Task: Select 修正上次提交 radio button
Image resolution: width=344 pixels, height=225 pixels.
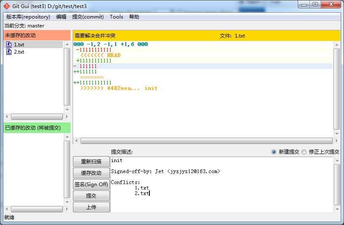Action: 304,152
